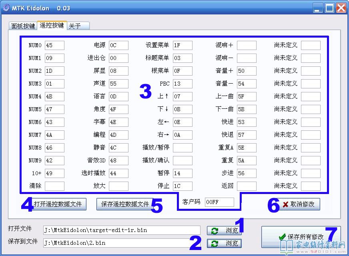Edit the 保存到文件 path text box

click(122, 243)
